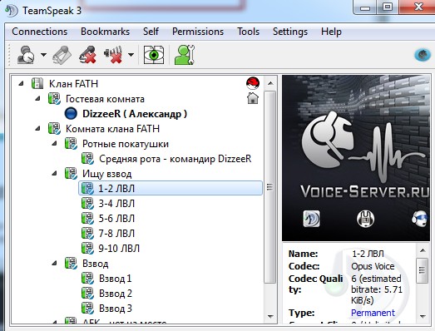The height and width of the screenshot is (331, 435).
Task: Click the channel tree scrollbar thumb
Action: (270, 187)
